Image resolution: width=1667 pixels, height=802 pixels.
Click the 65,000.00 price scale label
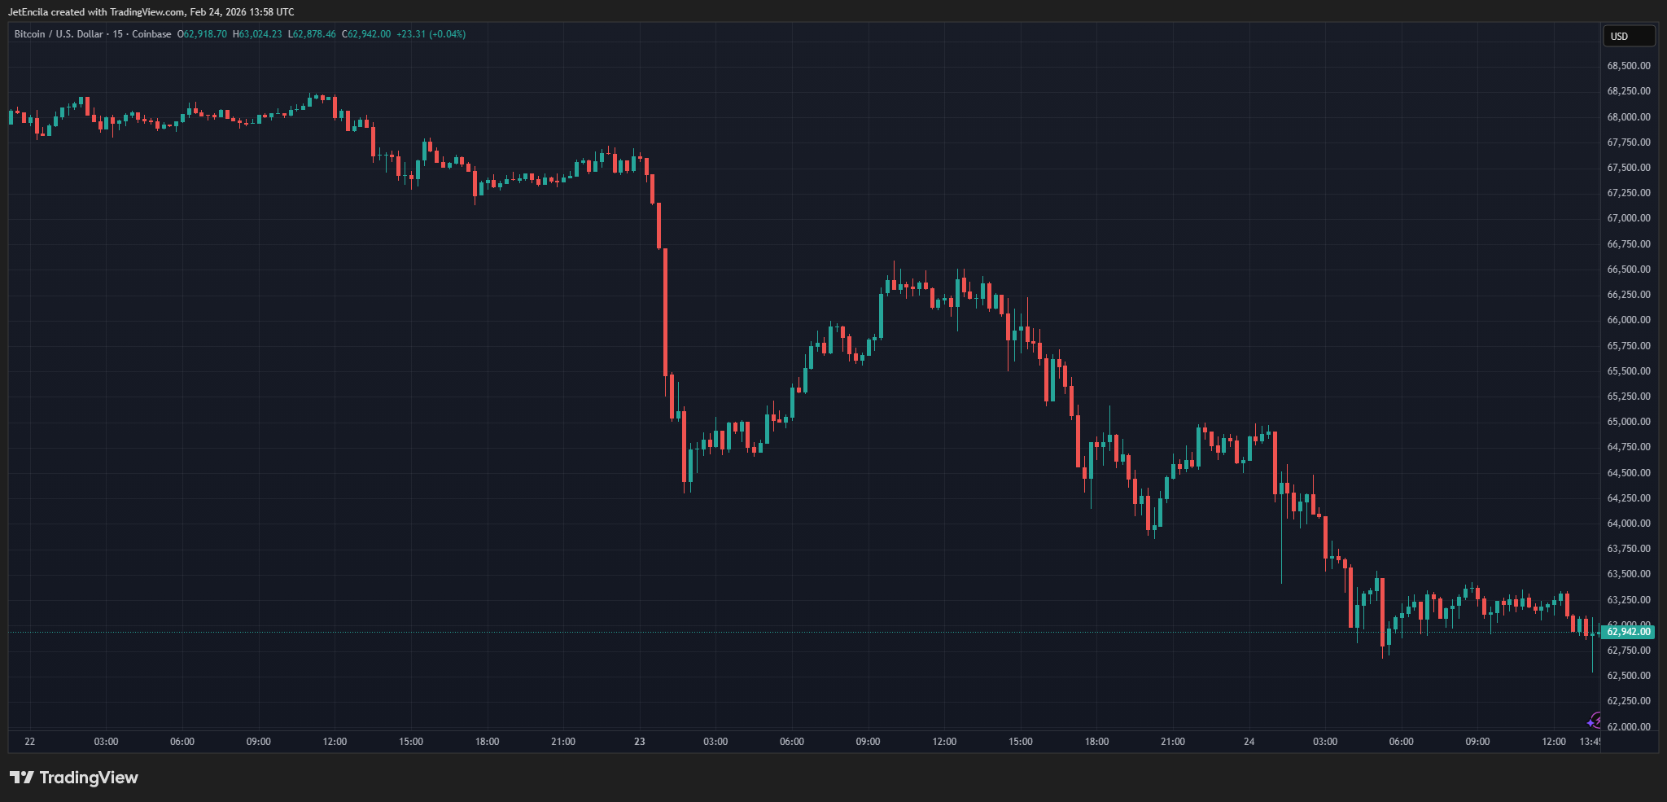[x=1628, y=422]
